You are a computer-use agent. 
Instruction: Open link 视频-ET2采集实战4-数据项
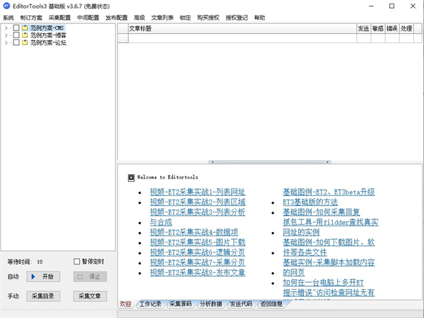194,232
